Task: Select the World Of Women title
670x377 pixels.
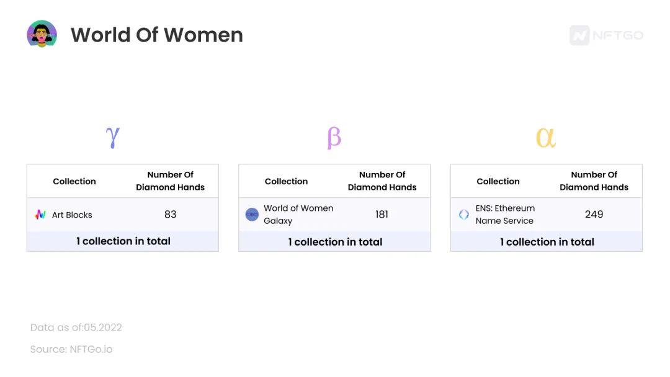Action: pos(156,35)
